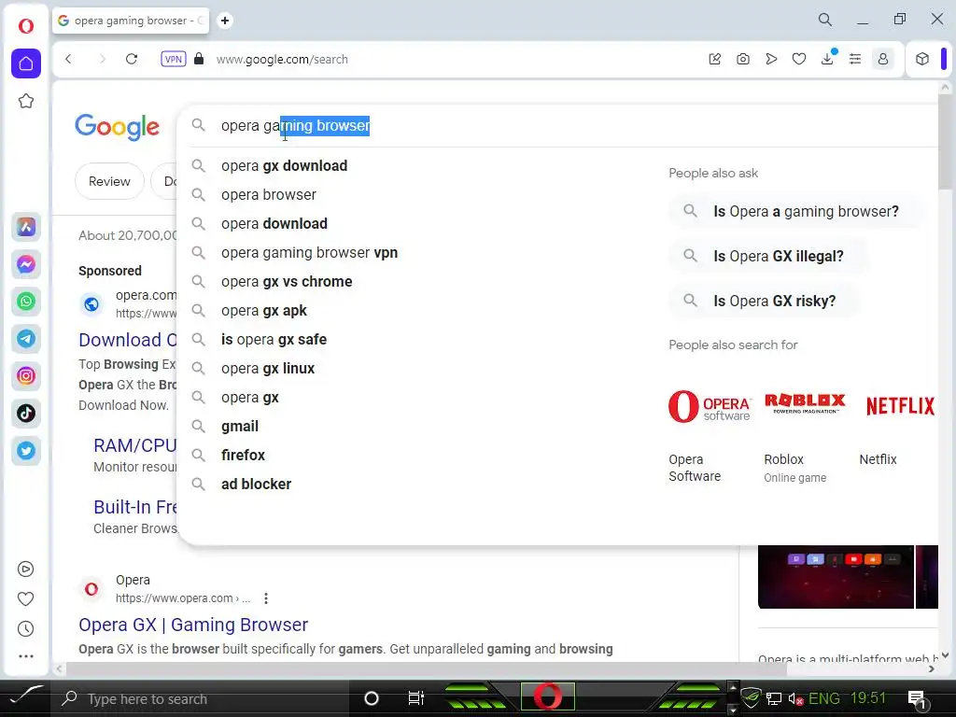
Task: Open My Flow heart in sidebar
Action: 25,599
